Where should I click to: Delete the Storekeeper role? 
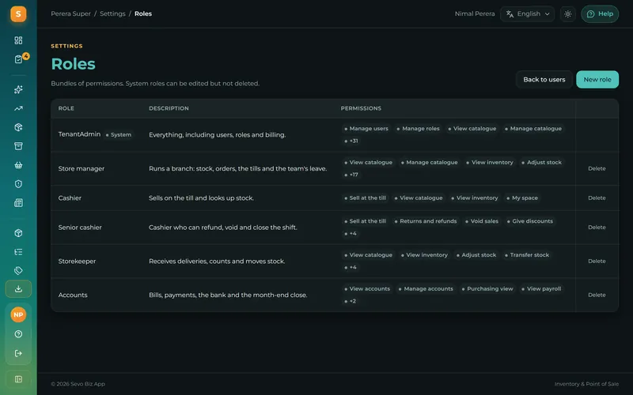[x=597, y=261]
